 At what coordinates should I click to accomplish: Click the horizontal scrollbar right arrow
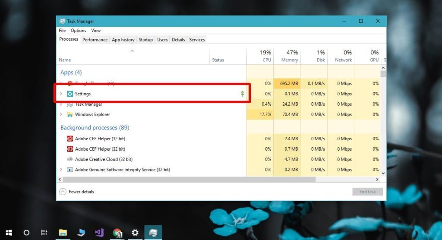pos(377,180)
